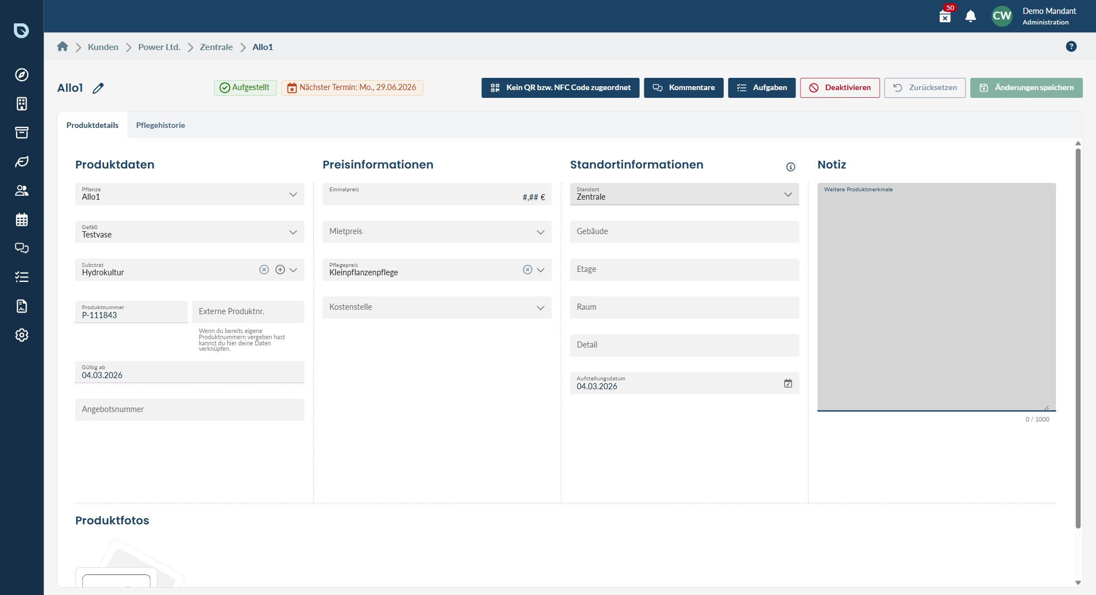Open the building icon in sidebar
The image size is (1096, 595).
point(22,104)
